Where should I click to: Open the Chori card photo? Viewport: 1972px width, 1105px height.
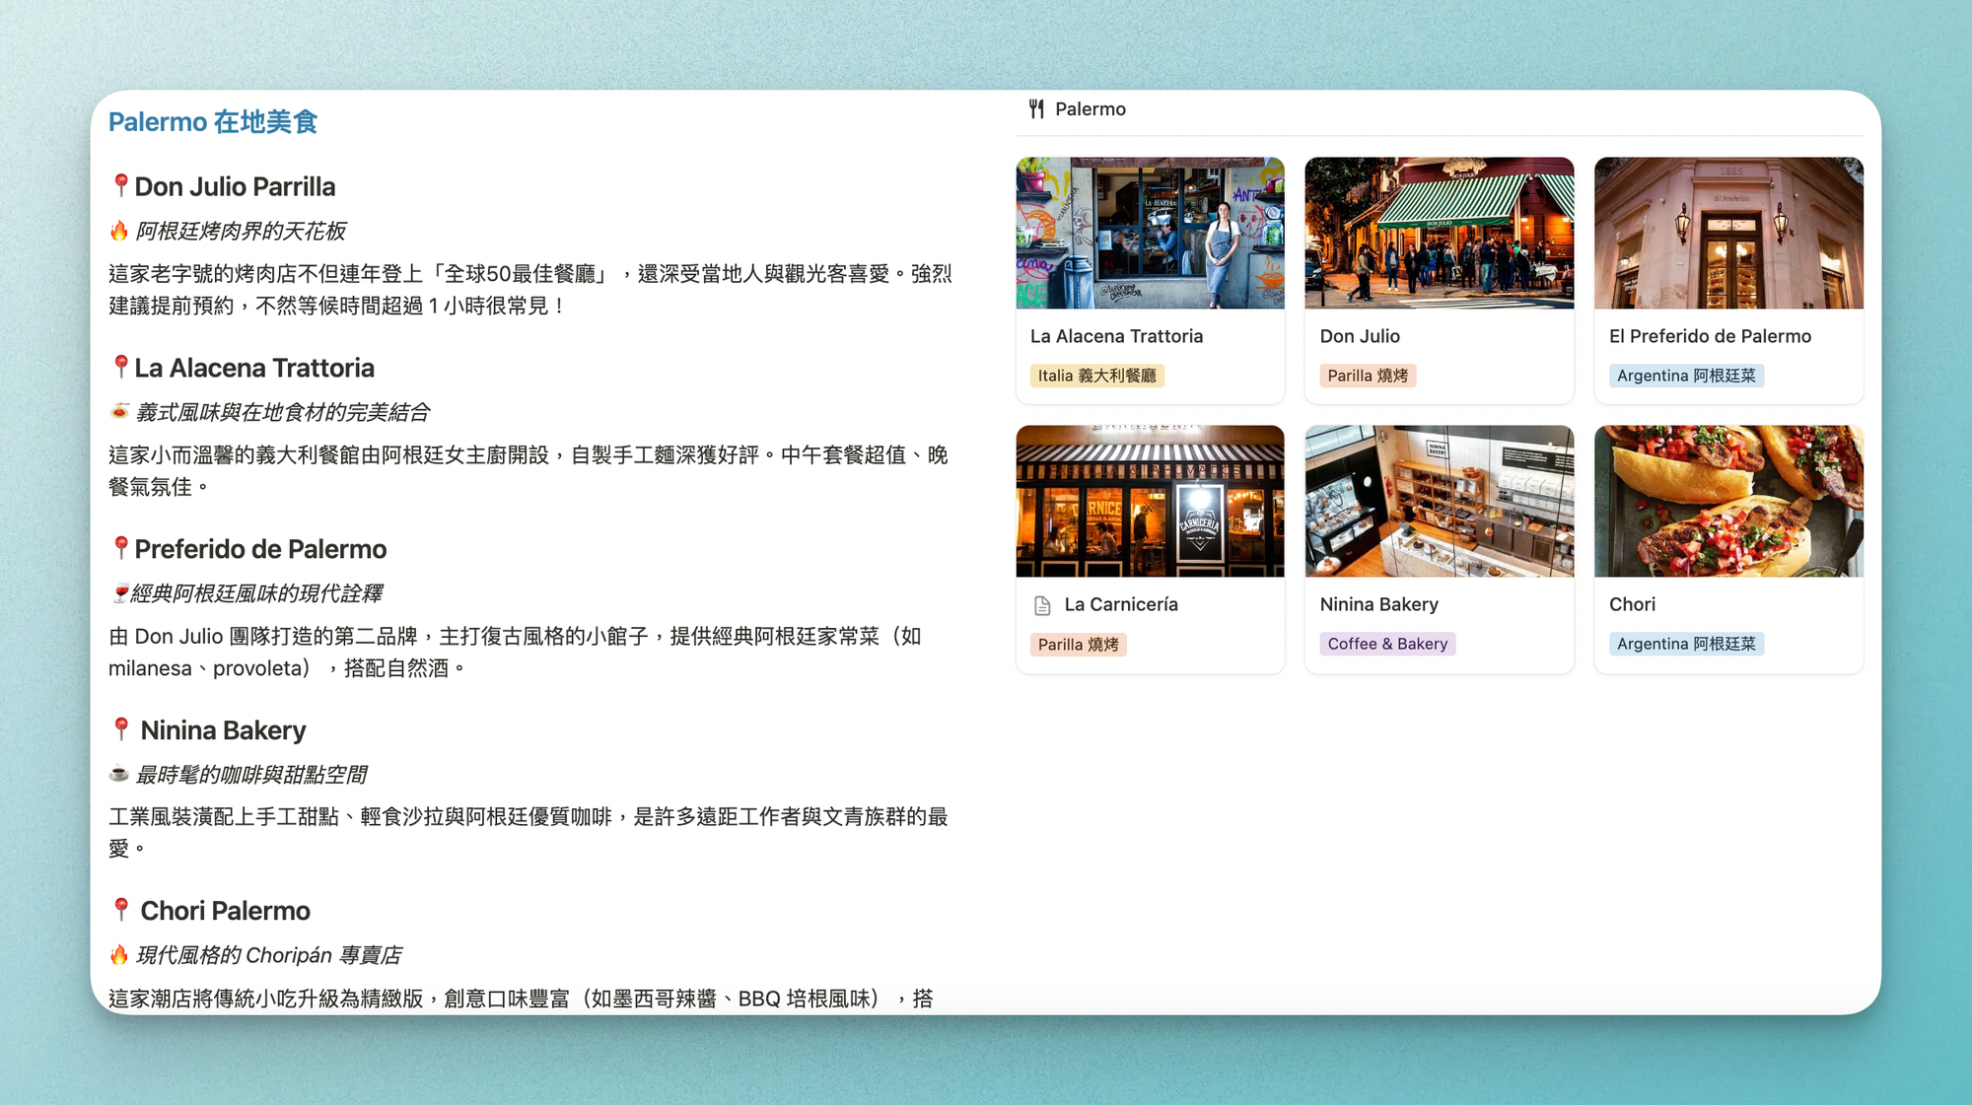1728,501
